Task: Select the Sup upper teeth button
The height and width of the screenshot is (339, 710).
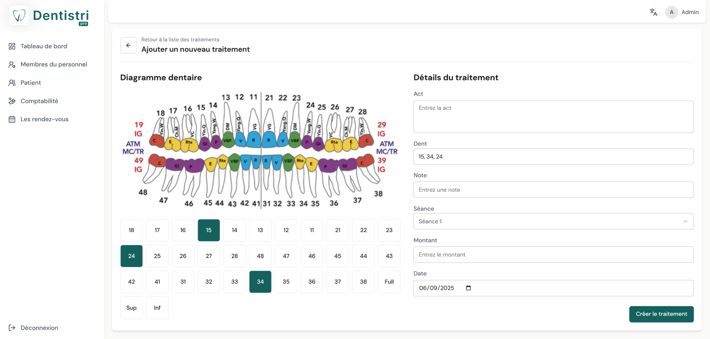Action: 131,308
